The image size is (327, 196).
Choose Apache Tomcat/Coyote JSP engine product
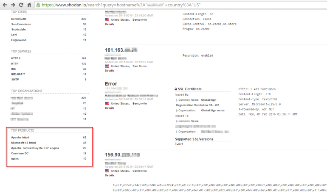click(35, 148)
